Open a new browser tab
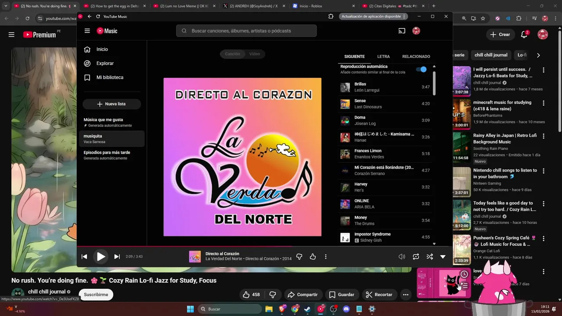 point(434,6)
